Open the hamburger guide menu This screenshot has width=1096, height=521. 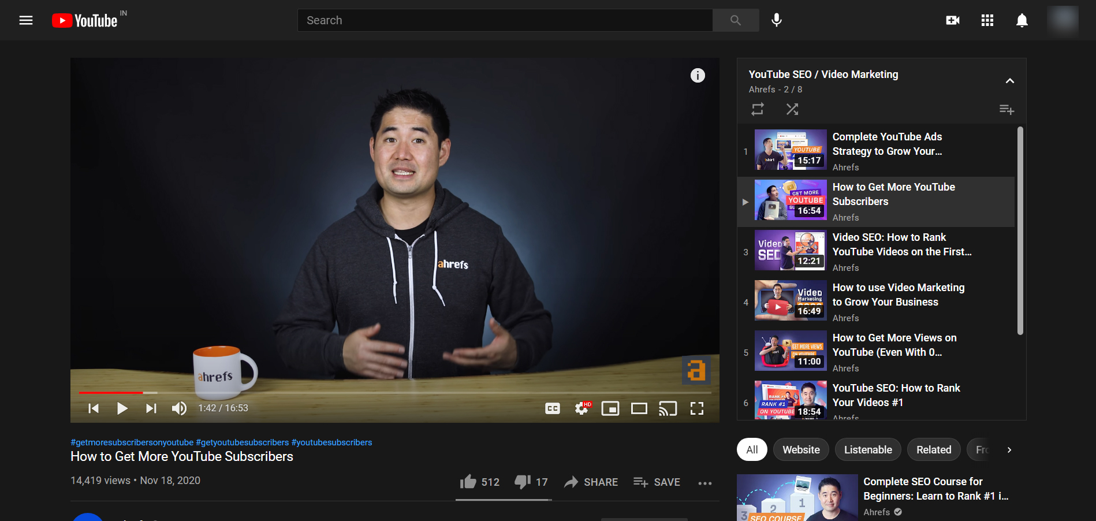click(x=26, y=20)
